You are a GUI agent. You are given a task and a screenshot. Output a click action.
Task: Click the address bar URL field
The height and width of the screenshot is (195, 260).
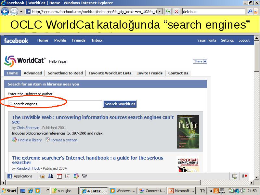click(91, 12)
